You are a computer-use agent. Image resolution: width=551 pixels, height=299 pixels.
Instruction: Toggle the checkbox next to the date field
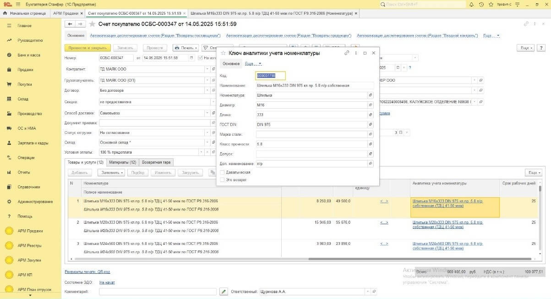coord(200,58)
